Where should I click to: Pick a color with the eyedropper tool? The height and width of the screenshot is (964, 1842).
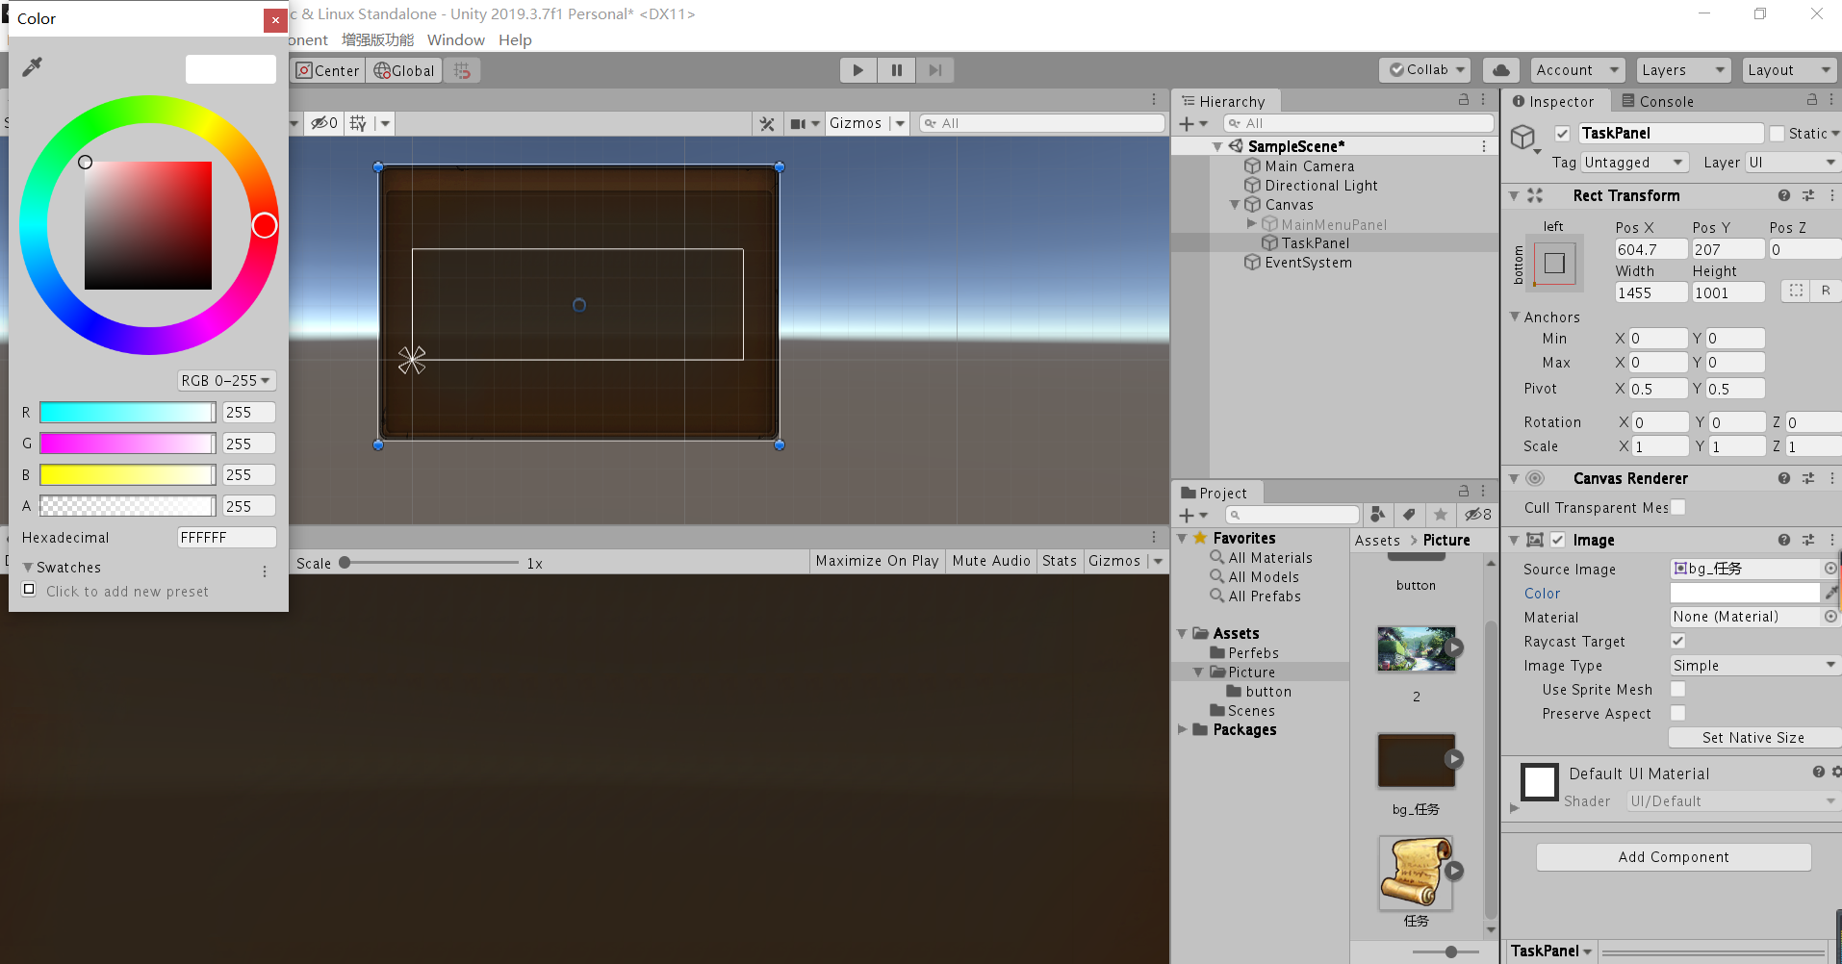tap(32, 67)
